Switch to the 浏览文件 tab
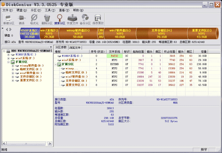Image resolution: width=222 pixels, height=153 pixels. [x=75, y=48]
